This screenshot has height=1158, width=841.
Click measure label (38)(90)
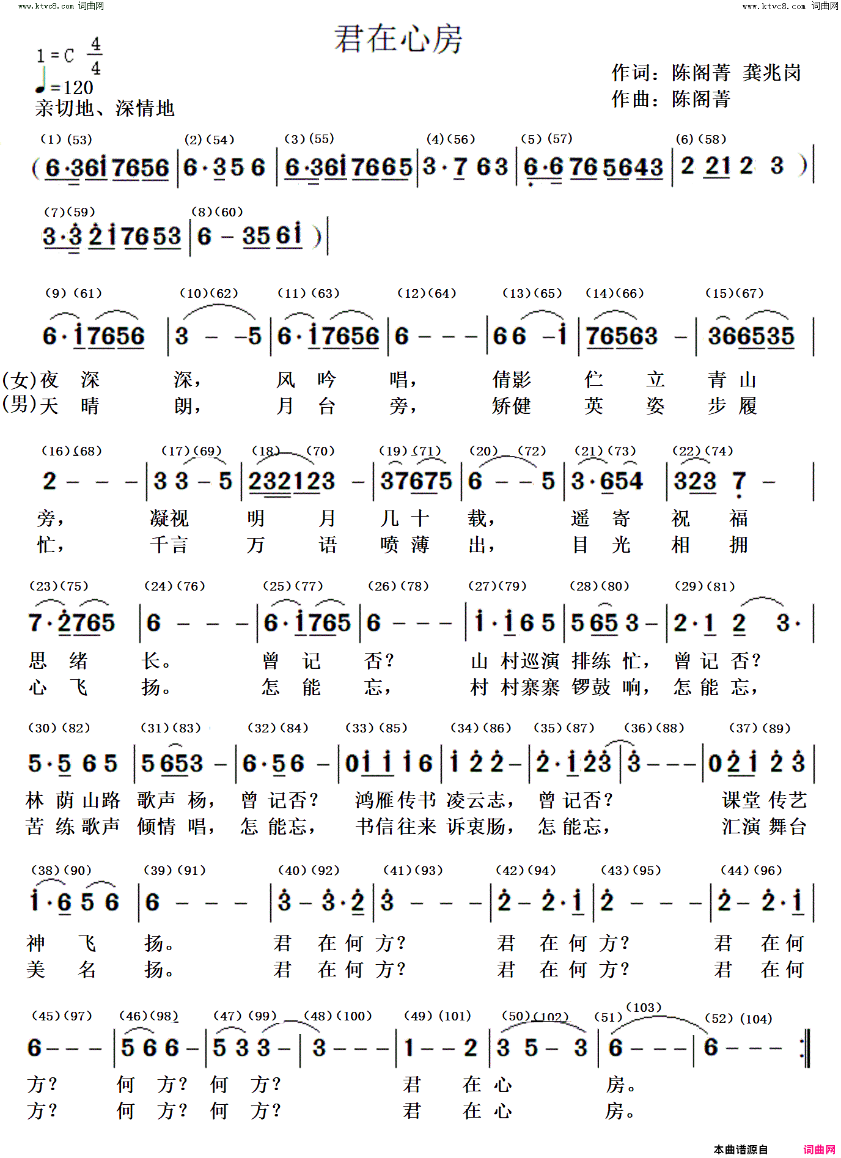pos(61,870)
